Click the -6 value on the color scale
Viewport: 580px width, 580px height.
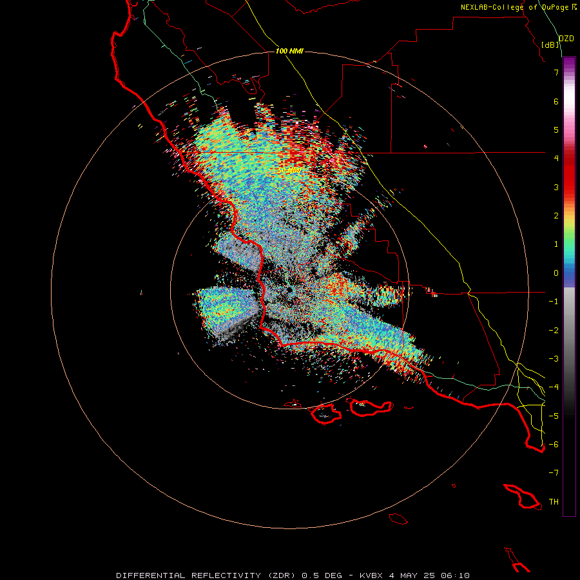[x=554, y=445]
